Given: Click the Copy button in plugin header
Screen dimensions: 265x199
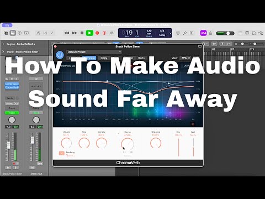Looking at the screenshot, I should coord(104,58).
